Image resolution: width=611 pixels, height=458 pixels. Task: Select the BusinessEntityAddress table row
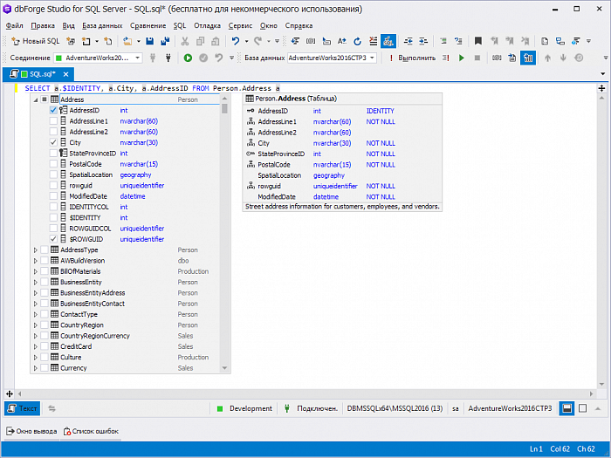tap(126, 293)
